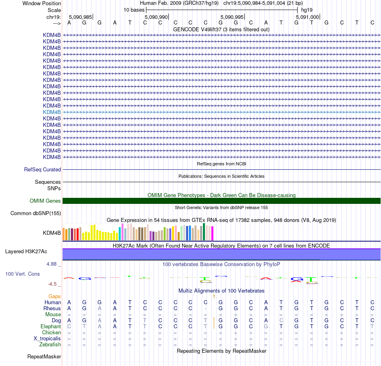Click the cyan bar in GTEx expression chart
Image resolution: width=381 pixels, height=366 pixels.
click(120, 234)
